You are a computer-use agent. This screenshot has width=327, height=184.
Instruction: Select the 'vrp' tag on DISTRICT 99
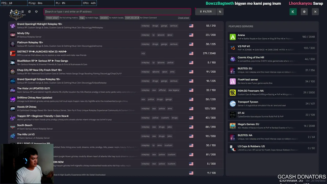(x=143, y=53)
